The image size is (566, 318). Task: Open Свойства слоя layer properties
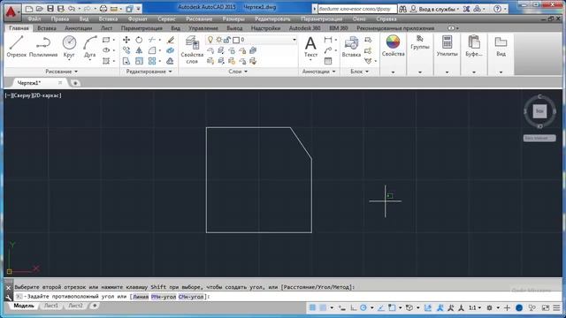point(192,50)
